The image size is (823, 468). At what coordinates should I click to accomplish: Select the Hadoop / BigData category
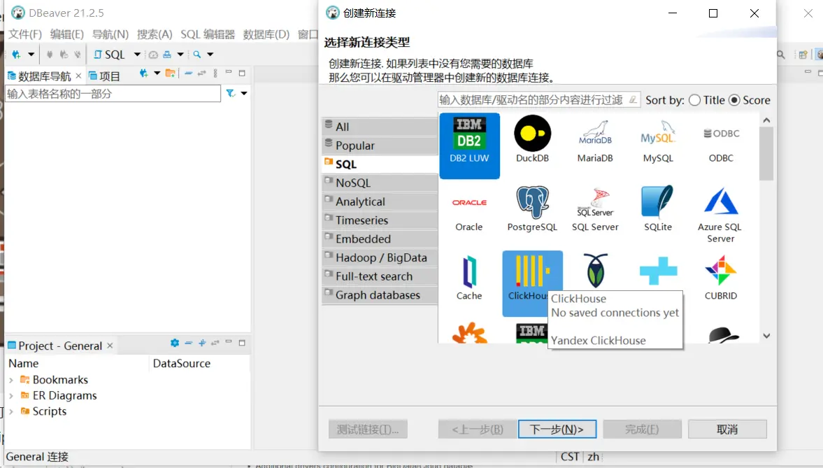tap(380, 257)
